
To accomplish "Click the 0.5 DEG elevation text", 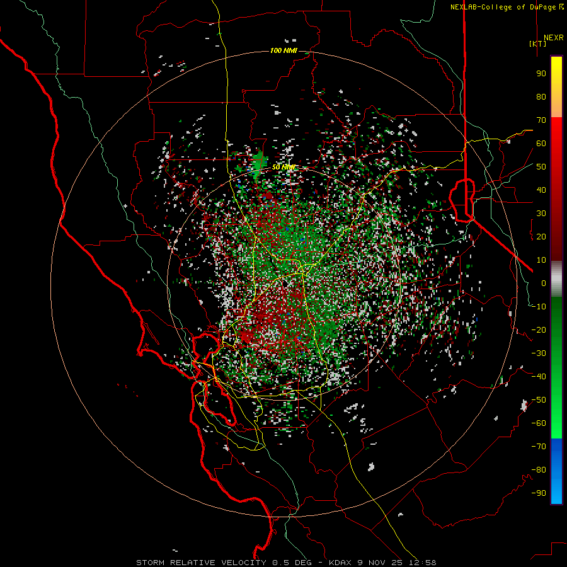I will pos(292,563).
